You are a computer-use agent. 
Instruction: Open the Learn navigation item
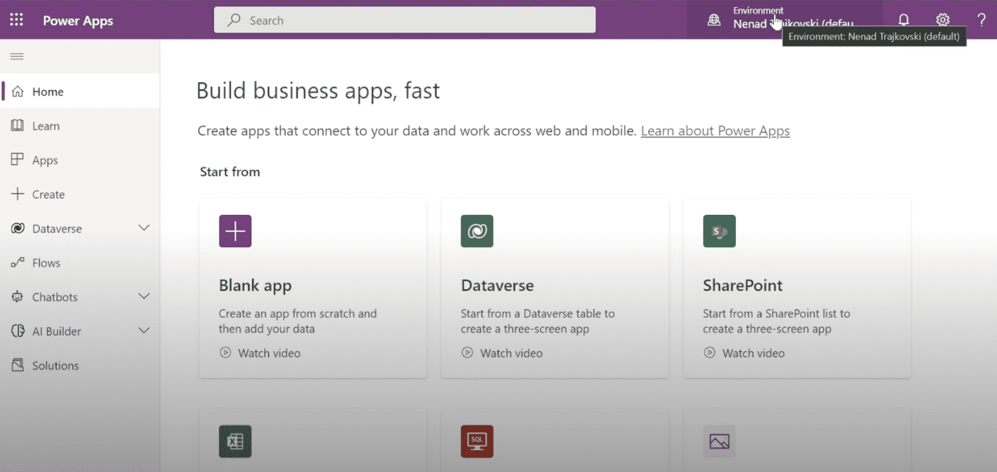click(80, 126)
